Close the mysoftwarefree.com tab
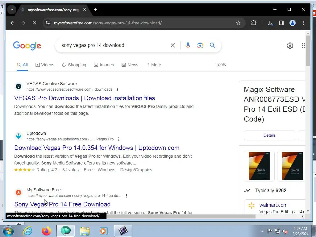The width and height of the screenshot is (316, 237). (x=85, y=10)
